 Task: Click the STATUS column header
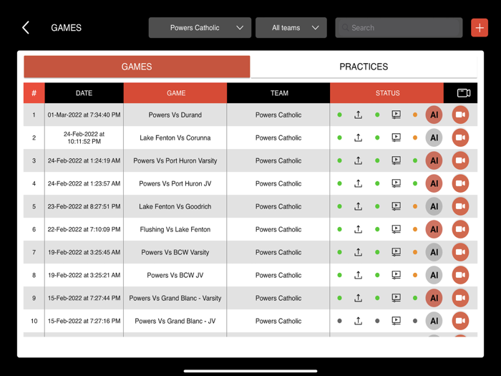[387, 93]
